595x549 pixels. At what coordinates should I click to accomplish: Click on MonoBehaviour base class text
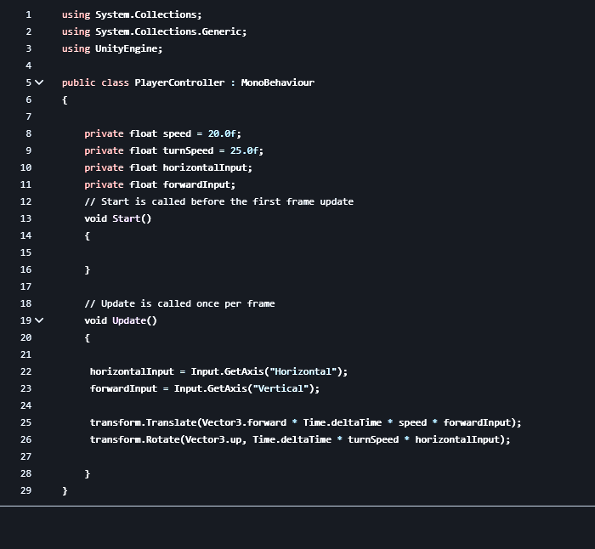(278, 82)
